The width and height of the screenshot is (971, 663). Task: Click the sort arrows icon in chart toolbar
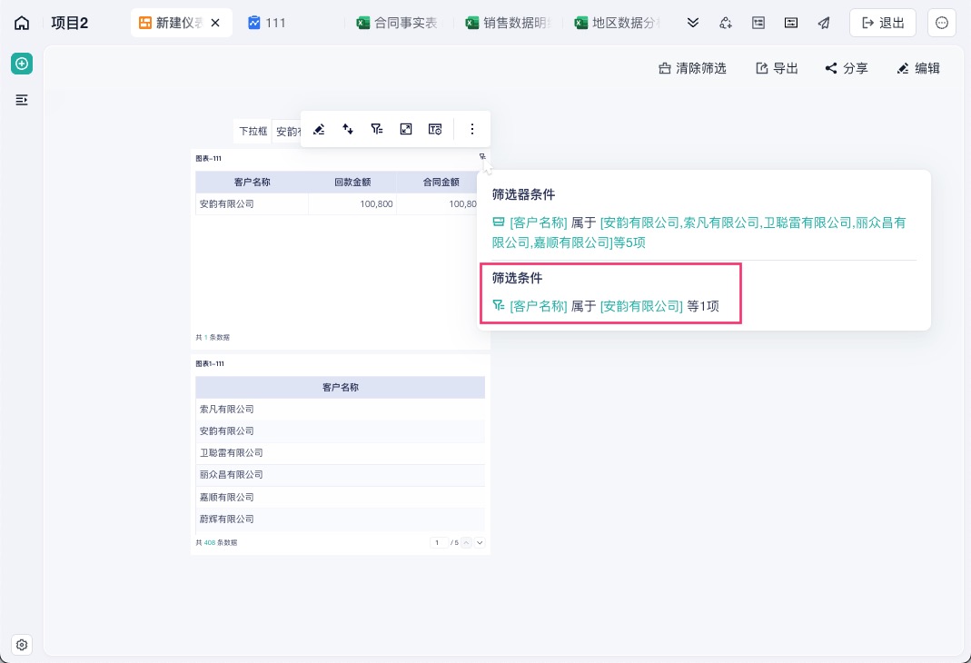tap(348, 129)
